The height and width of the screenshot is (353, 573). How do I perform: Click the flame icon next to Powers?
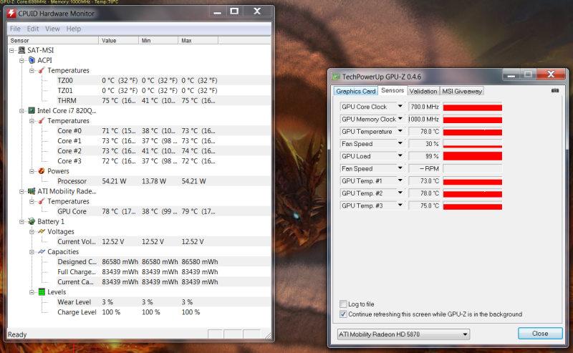point(42,171)
